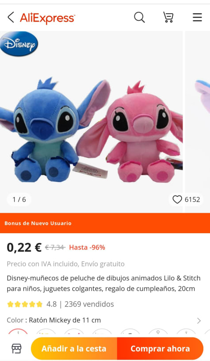Image resolution: width=210 pixels, height=361 pixels.
Task: Select the red-outlined first color option
Action: click(x=18, y=332)
